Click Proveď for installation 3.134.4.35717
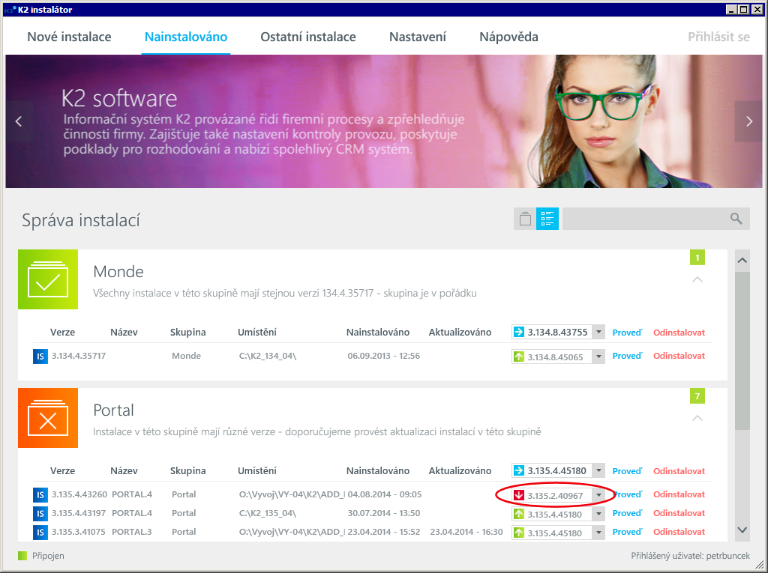The height and width of the screenshot is (573, 768). (627, 356)
